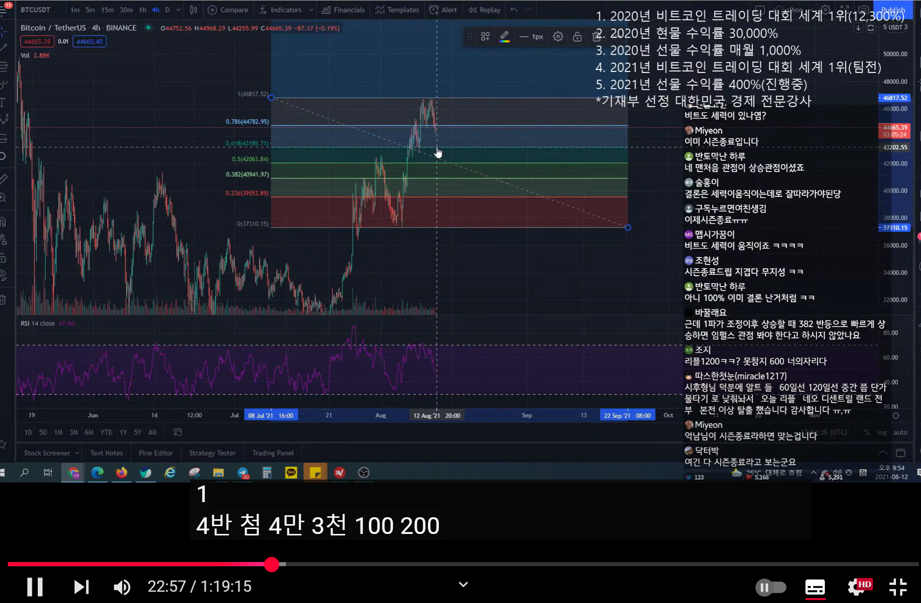Screen dimensions: 921x603
Task: Toggle percent scale on the price axis
Action: coord(867,432)
